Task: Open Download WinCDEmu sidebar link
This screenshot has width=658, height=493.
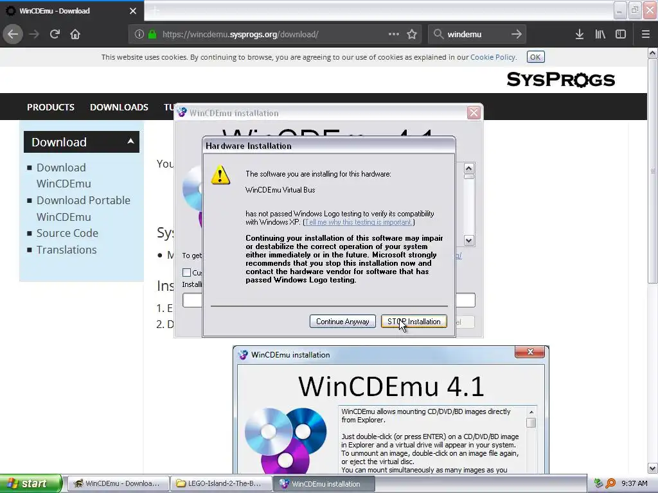Action: (64, 176)
